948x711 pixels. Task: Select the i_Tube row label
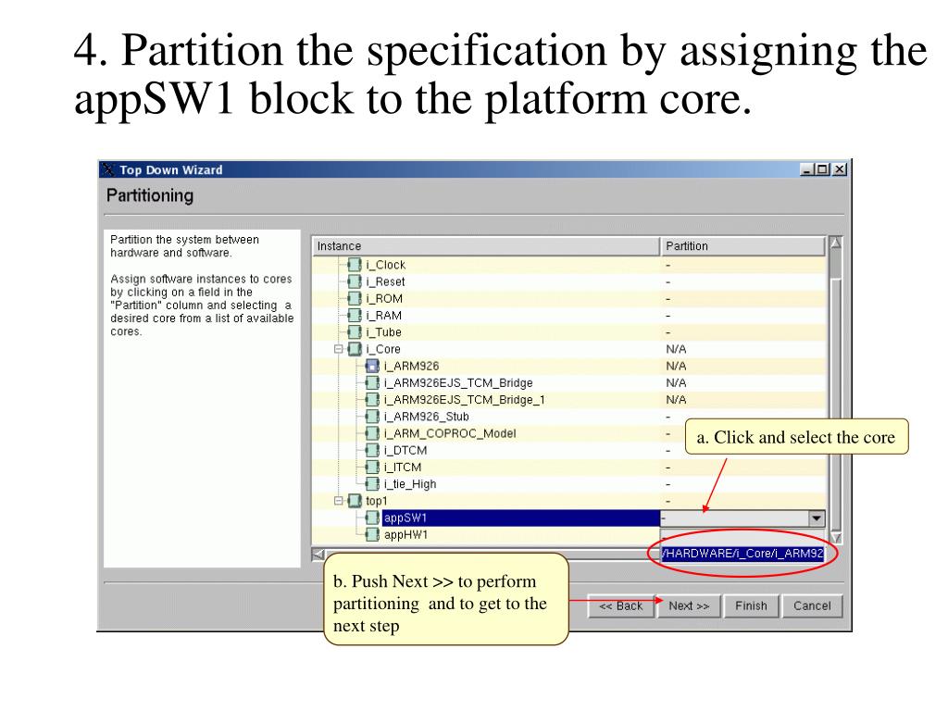pos(383,332)
